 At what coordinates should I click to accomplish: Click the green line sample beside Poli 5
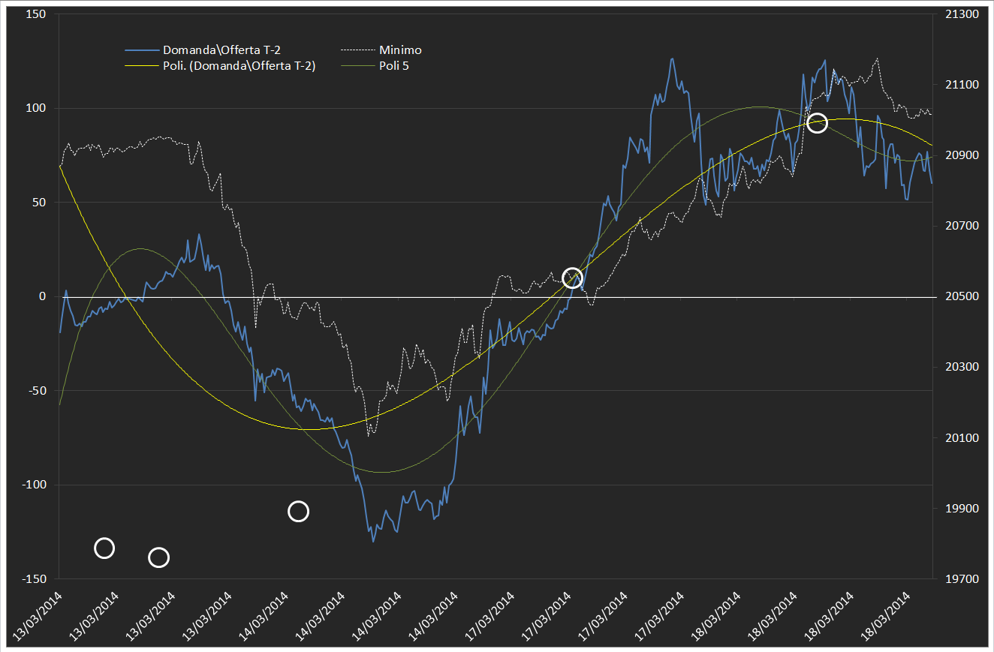(x=359, y=66)
